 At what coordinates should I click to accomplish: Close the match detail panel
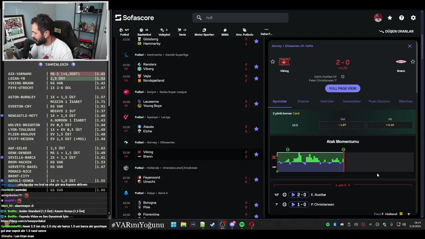410,46
